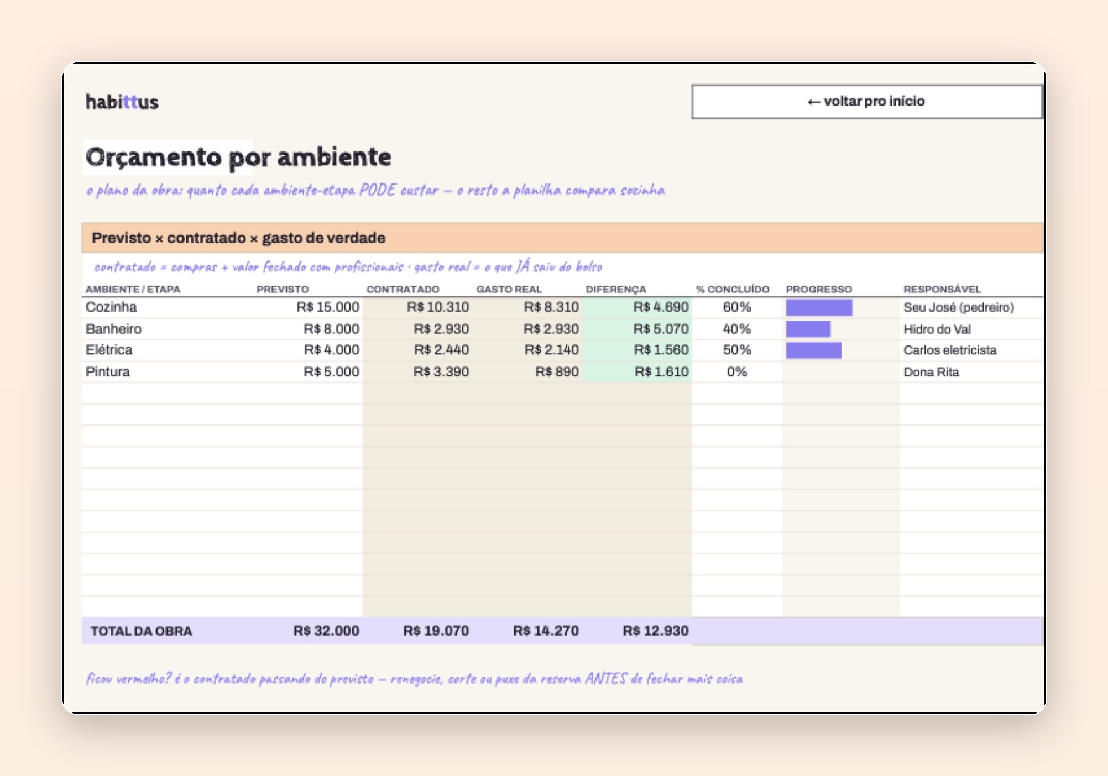
Task: Click the 'TOTAL DA OBRA' label
Action: [142, 631]
